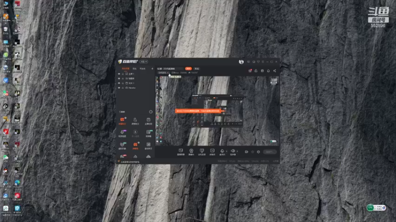Open the calendar toolbox tool

click(148, 121)
